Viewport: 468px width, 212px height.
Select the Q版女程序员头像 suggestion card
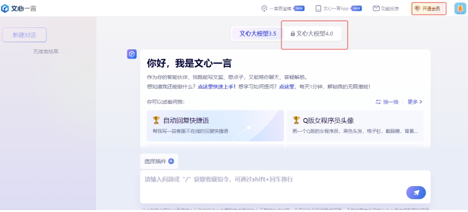[355, 126]
